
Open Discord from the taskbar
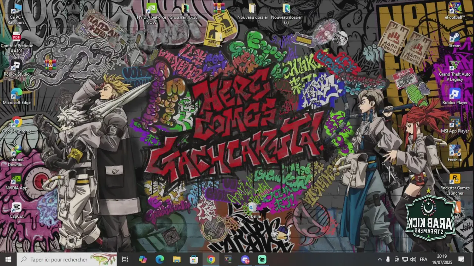[x=245, y=259]
